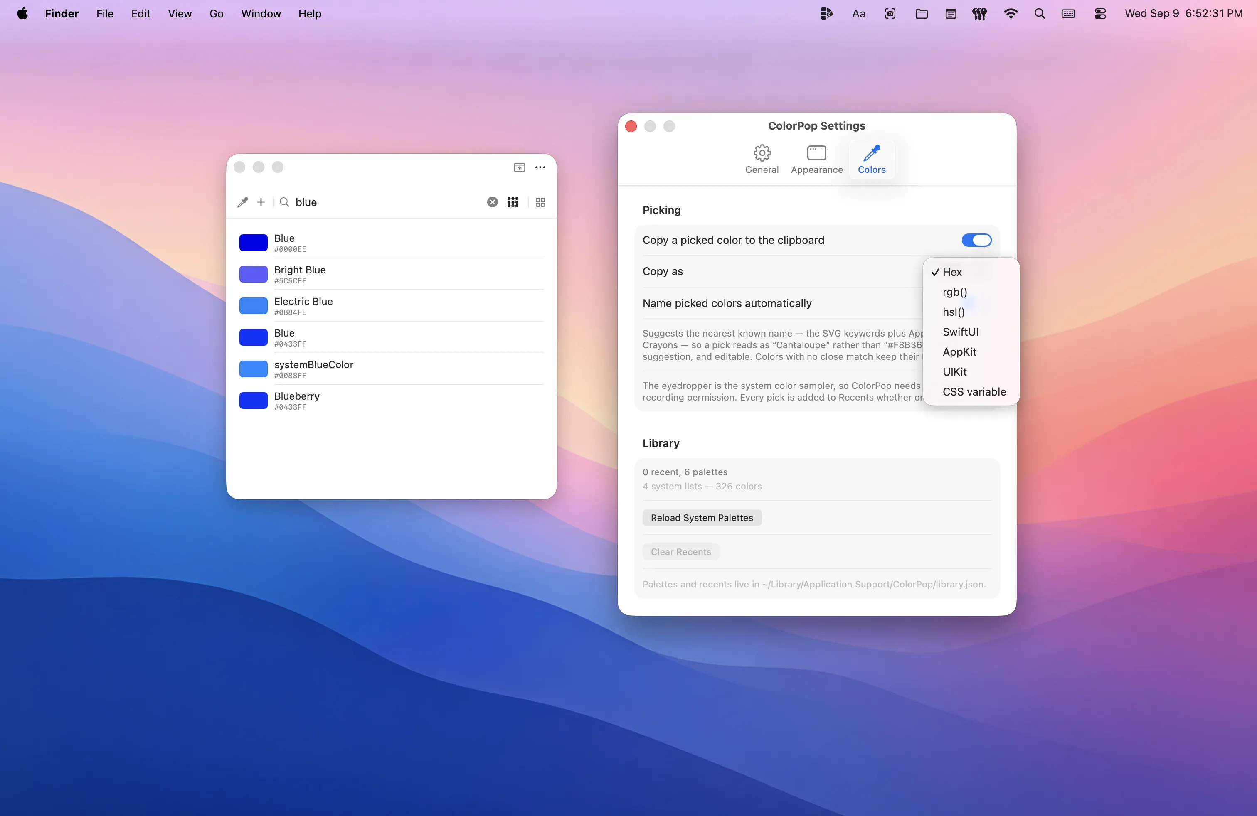Choose AppKit in the Copy as menu

click(971, 352)
